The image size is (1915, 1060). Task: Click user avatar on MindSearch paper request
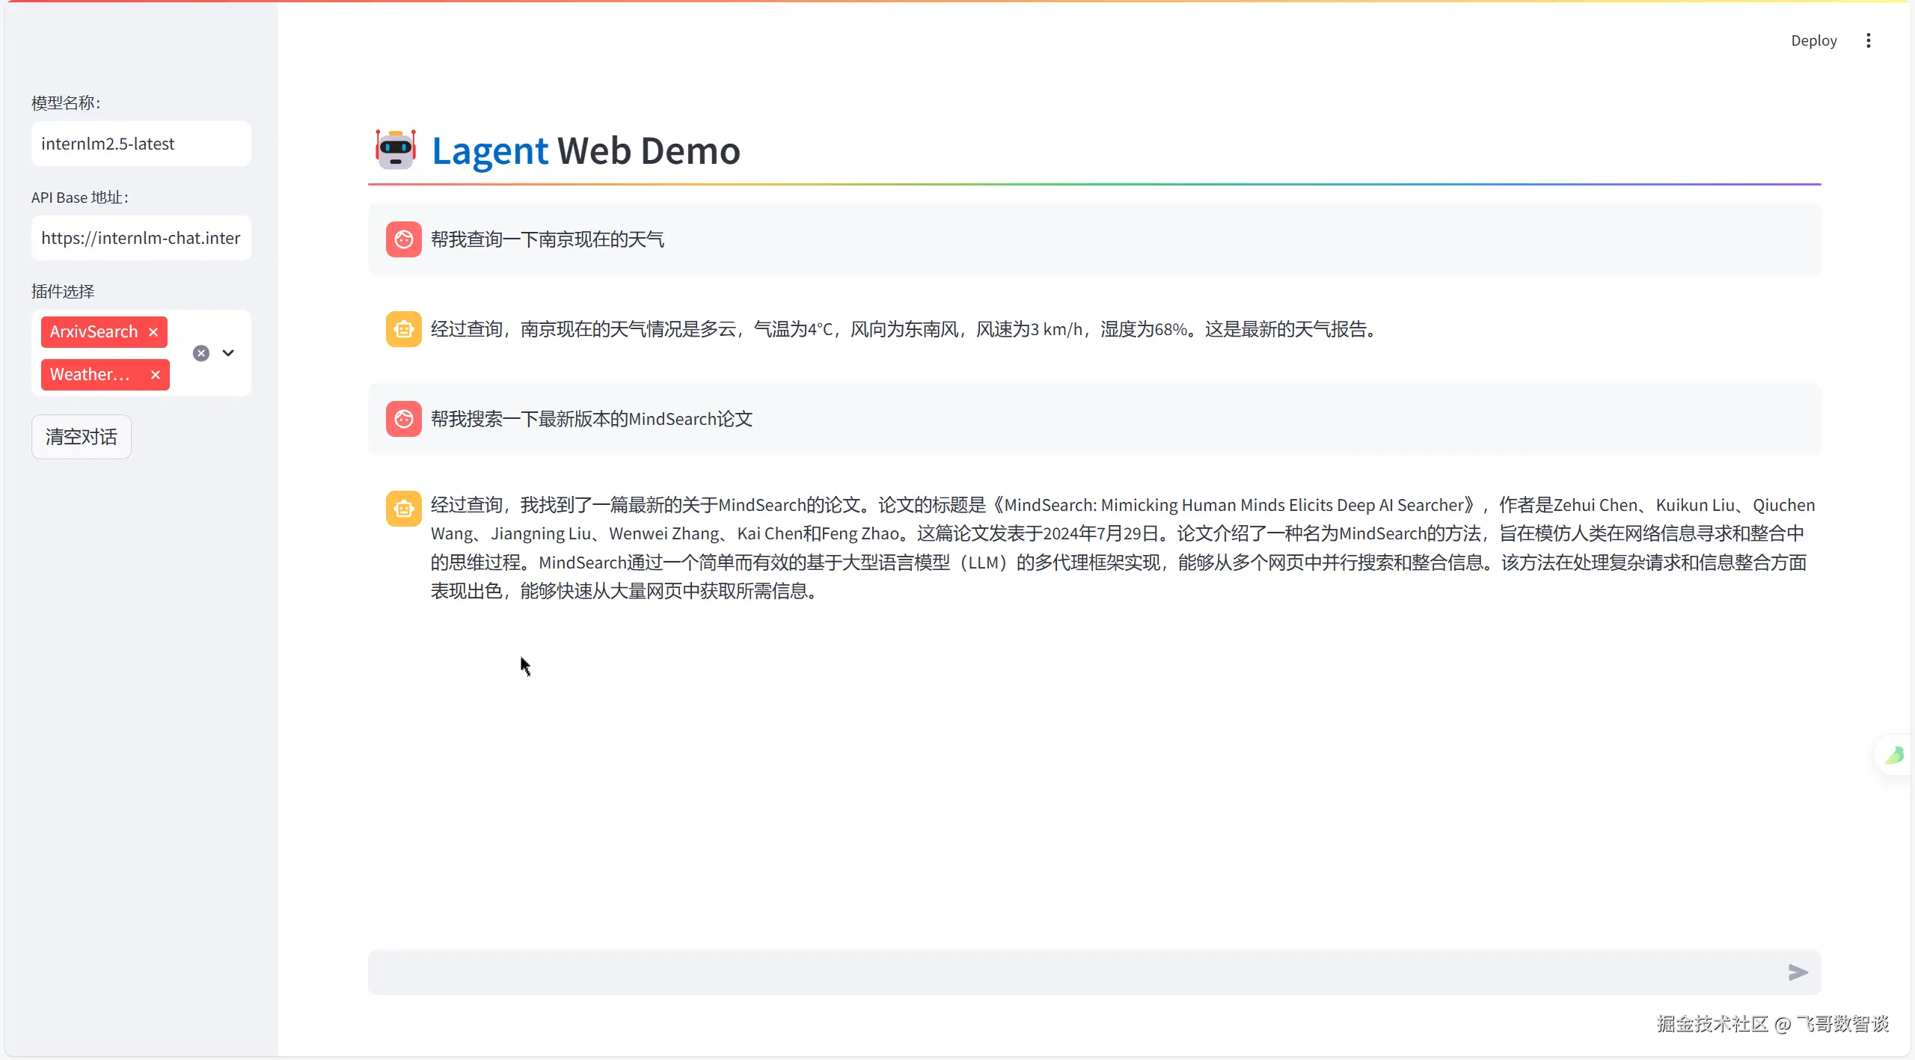[x=403, y=419]
